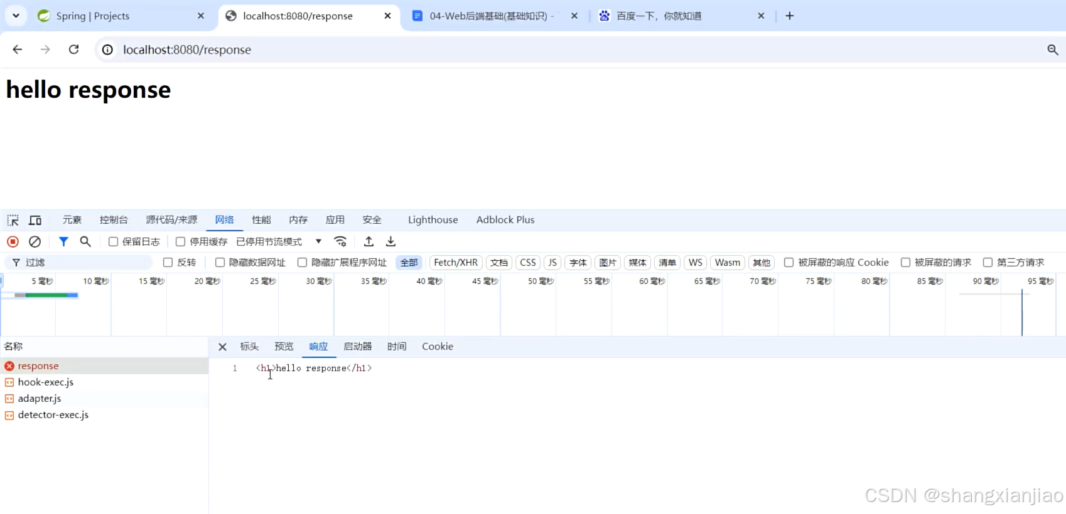This screenshot has height=514, width=1066.
Task: Filter by 文档 requests
Action: 499,263
